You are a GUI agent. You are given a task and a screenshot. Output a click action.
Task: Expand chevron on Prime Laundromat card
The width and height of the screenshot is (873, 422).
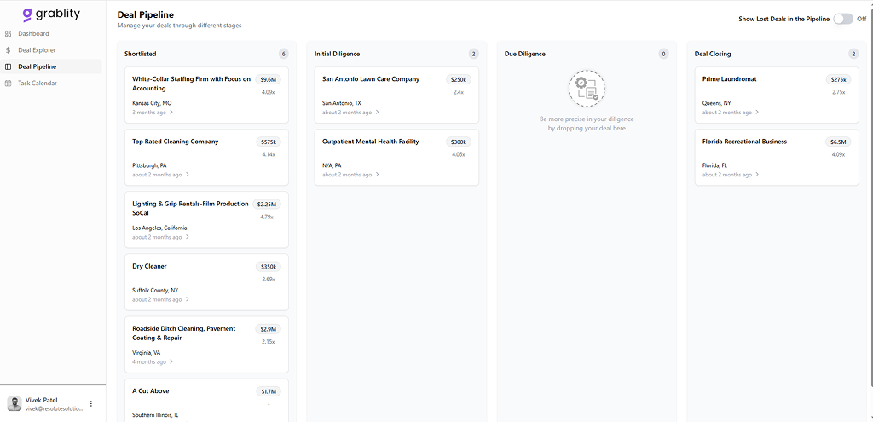coord(758,113)
